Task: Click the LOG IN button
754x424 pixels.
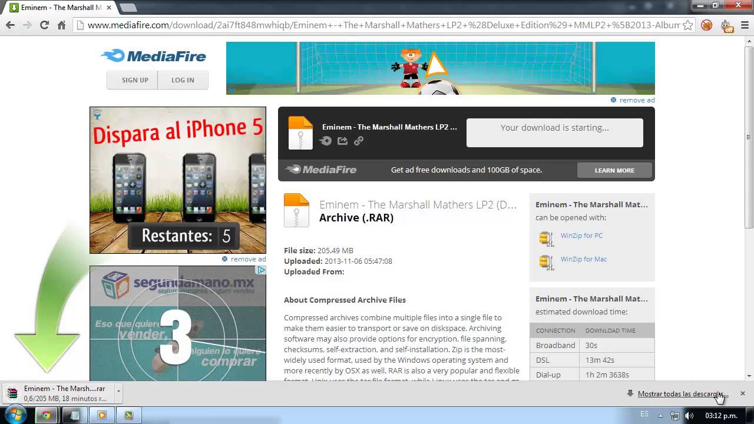Action: click(x=183, y=80)
